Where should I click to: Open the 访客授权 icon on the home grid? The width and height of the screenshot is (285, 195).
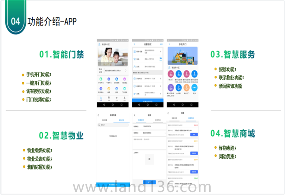pyautogui.click(x=117, y=80)
